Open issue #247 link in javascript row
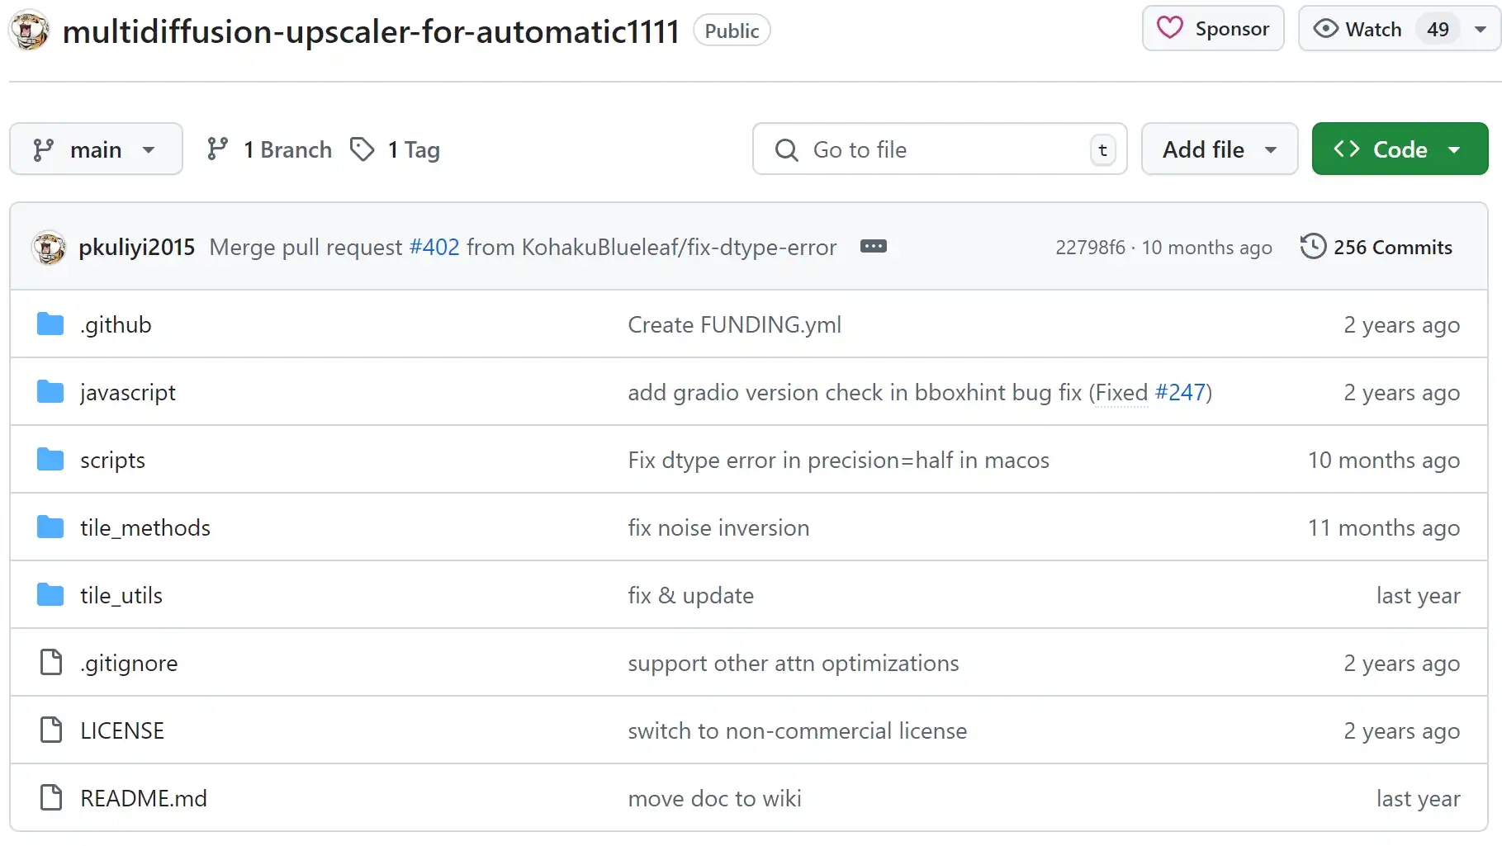The height and width of the screenshot is (846, 1502). (1180, 392)
